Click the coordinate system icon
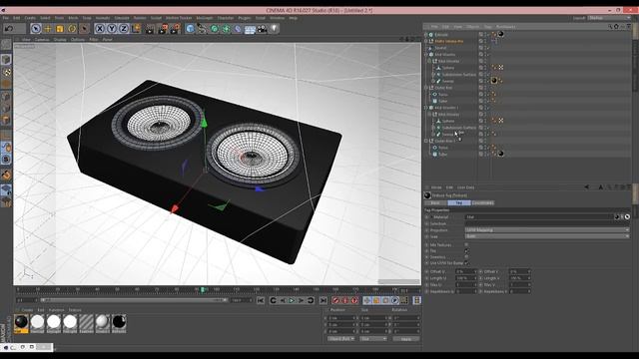This screenshot has width=639, height=359. click(x=136, y=29)
